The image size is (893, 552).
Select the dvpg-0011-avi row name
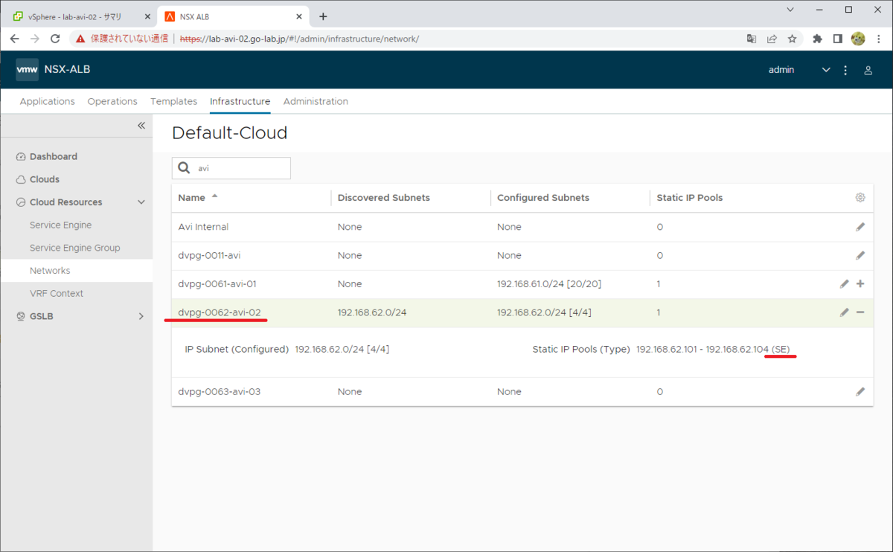[x=210, y=255]
